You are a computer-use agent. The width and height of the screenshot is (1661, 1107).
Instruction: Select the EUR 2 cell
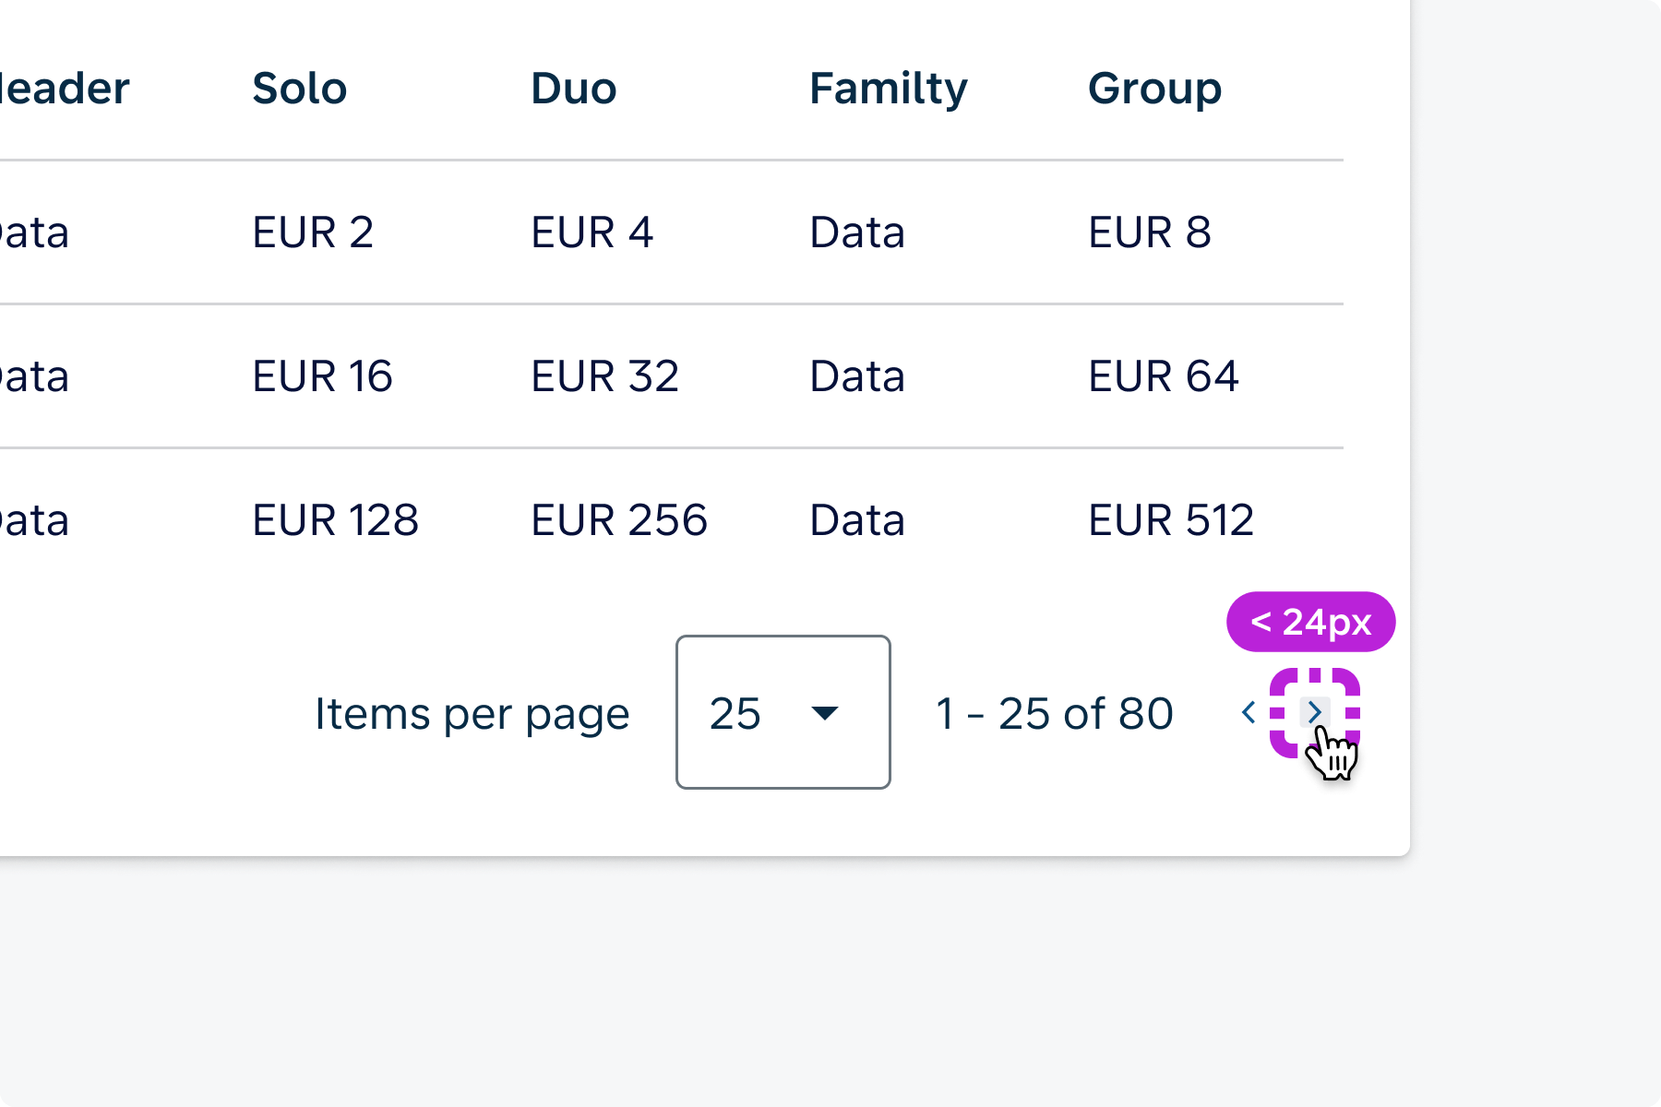[313, 232]
